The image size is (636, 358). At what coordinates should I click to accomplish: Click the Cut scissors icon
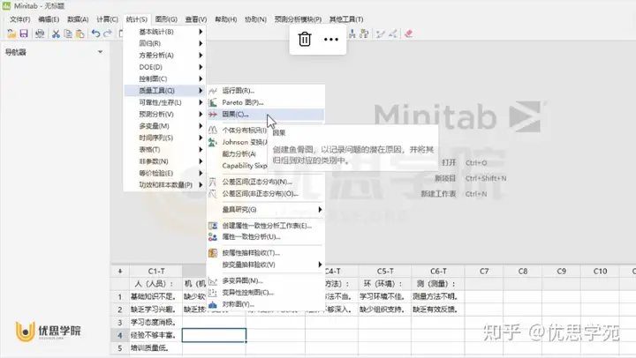[x=56, y=34]
